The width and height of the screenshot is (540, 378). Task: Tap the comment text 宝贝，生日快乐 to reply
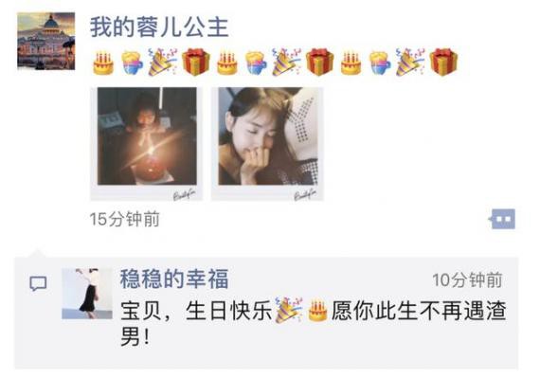click(x=196, y=311)
